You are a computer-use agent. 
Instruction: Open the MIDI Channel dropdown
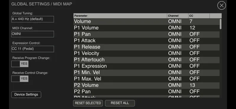pyautogui.click(x=32, y=34)
